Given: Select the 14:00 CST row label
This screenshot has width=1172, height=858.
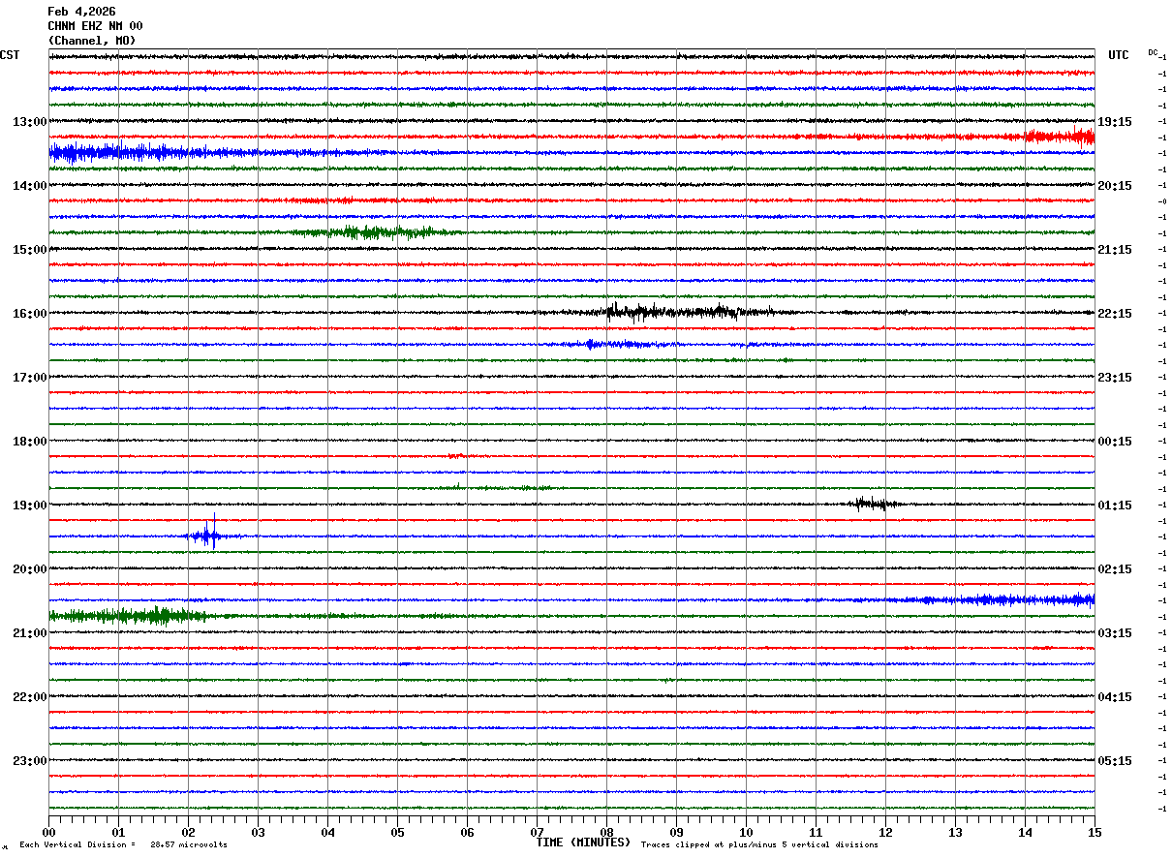Looking at the screenshot, I should click(30, 186).
